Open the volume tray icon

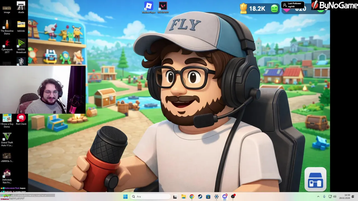pyautogui.click(x=335, y=197)
